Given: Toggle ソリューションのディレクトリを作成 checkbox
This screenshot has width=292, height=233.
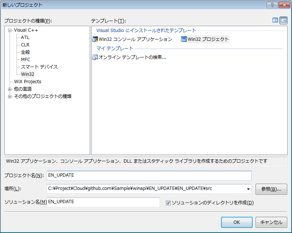Looking at the screenshot, I should [168, 203].
